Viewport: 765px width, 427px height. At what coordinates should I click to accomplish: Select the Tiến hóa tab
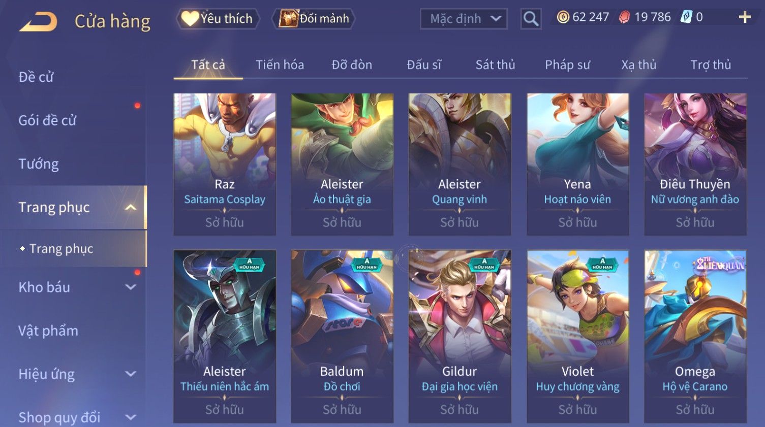(x=280, y=64)
